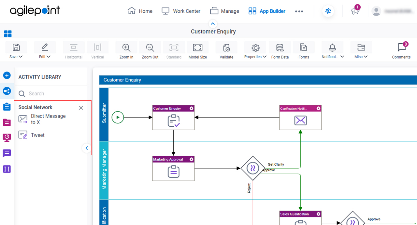Open the clipboard tasks sidebar icon
The height and width of the screenshot is (225, 417).
(7, 106)
